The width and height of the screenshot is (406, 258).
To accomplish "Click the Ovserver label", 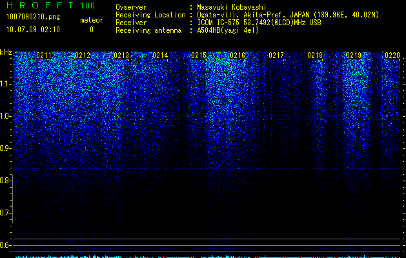I will tap(131, 7).
